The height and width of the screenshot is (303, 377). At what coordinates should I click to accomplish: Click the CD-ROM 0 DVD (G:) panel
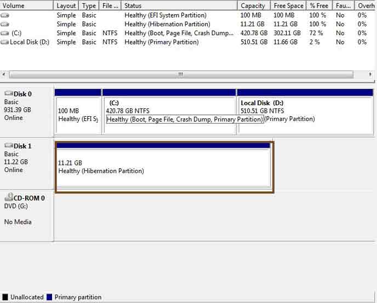[27, 215]
